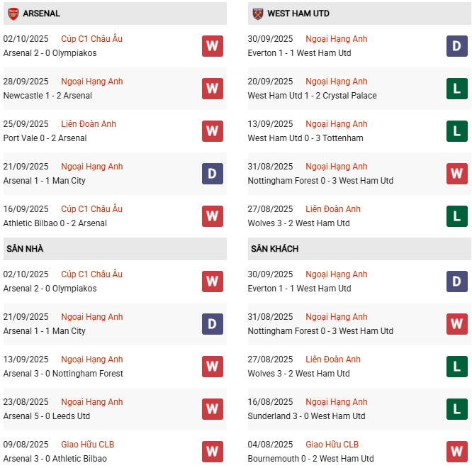Click the D badge for Everton 1 - 1 West Ham in the top West Ham Utd list
The width and height of the screenshot is (472, 468).
pyautogui.click(x=456, y=46)
